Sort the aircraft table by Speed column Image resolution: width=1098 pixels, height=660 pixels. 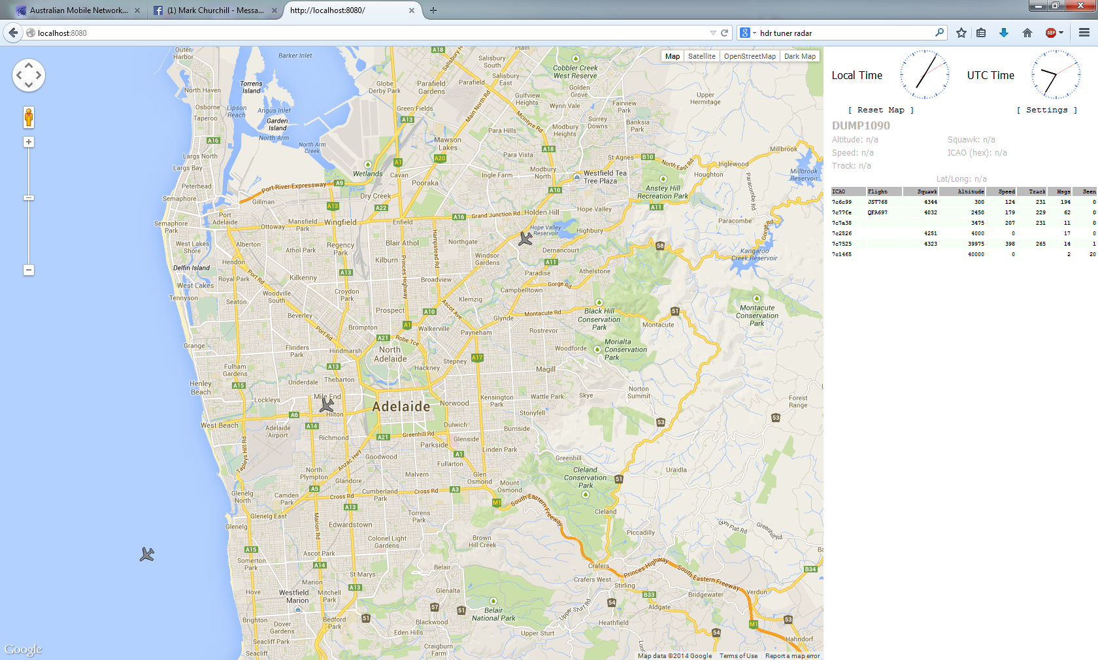click(x=1002, y=191)
